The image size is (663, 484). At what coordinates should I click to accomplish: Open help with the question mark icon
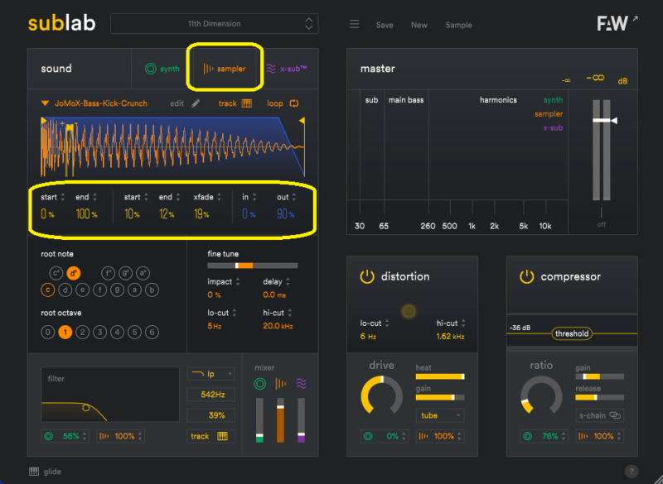click(632, 472)
